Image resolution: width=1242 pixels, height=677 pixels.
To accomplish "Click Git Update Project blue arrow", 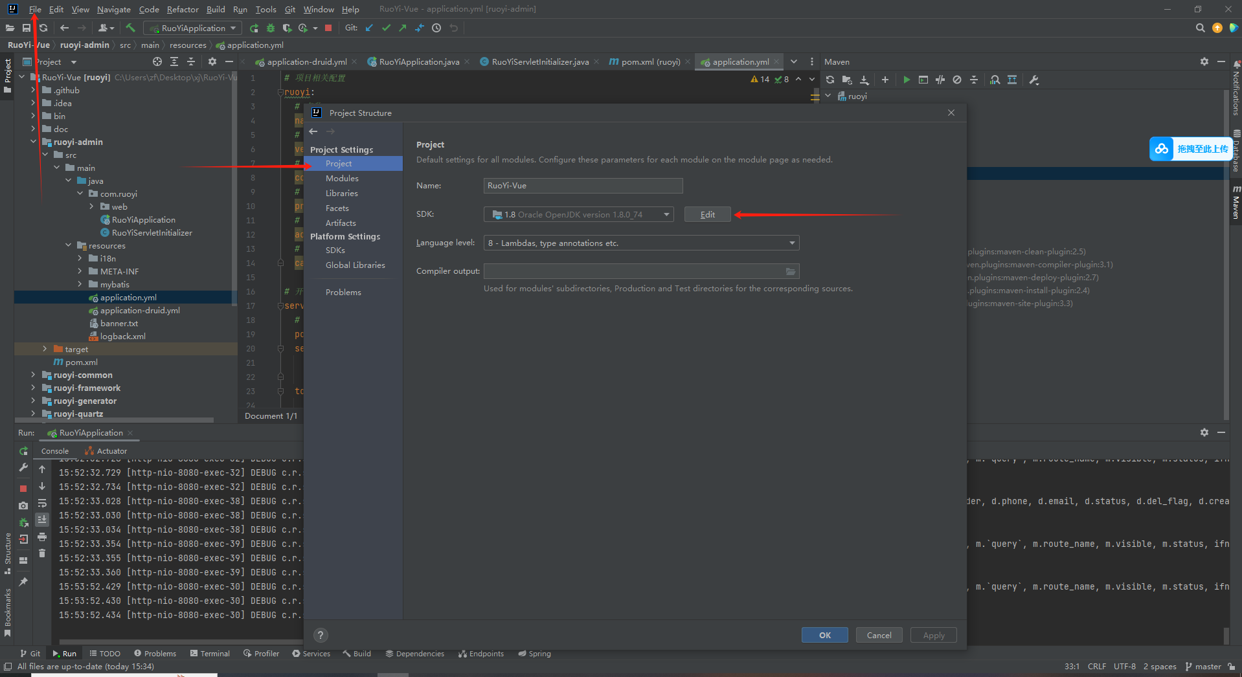I will click(x=369, y=28).
